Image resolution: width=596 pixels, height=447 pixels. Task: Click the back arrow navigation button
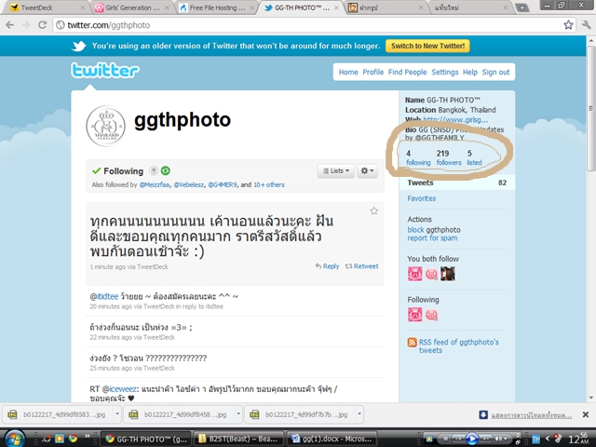point(10,25)
